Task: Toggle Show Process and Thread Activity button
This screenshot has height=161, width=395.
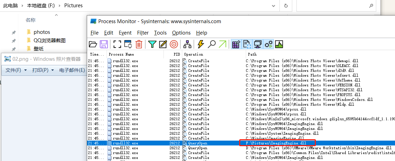Action: point(269,44)
